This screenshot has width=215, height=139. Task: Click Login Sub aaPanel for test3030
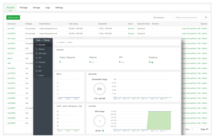(189, 29)
